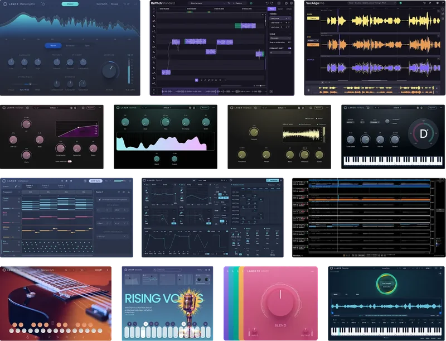Open the three-dot menu in Mastering Pro
Screen dimensions: 446x341
click(135, 4)
